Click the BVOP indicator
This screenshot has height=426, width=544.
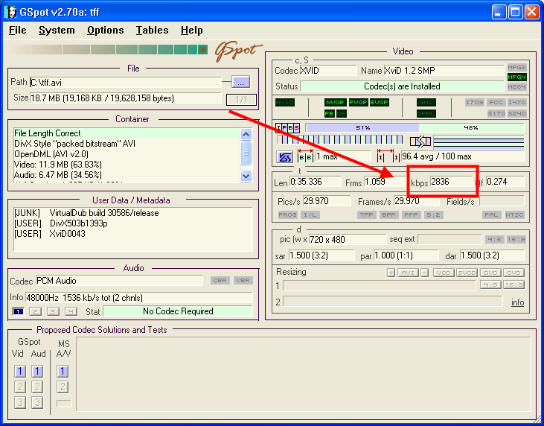point(380,103)
